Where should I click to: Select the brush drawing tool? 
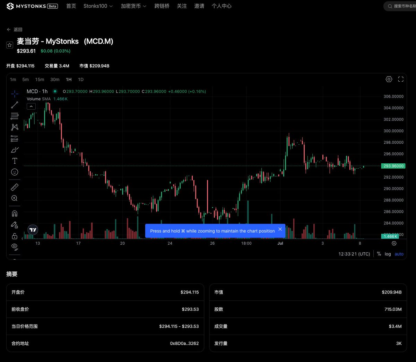[x=15, y=150]
